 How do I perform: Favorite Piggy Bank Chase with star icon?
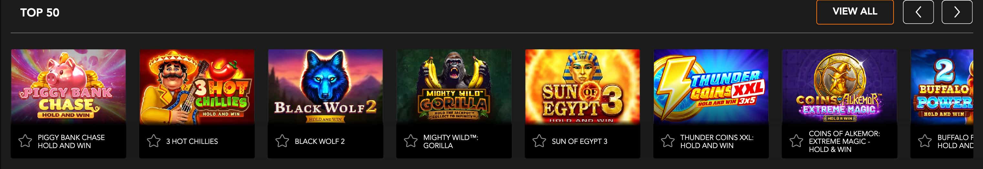pyautogui.click(x=25, y=141)
